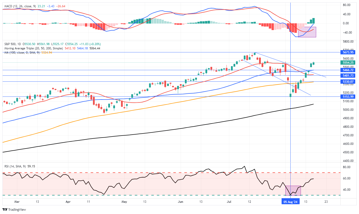Click the 200 SMA value 5064.44
359x214 pixels.
(x=95, y=48)
